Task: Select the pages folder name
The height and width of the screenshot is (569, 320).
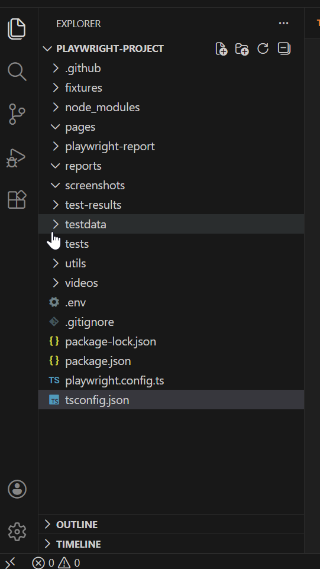Action: pyautogui.click(x=80, y=127)
